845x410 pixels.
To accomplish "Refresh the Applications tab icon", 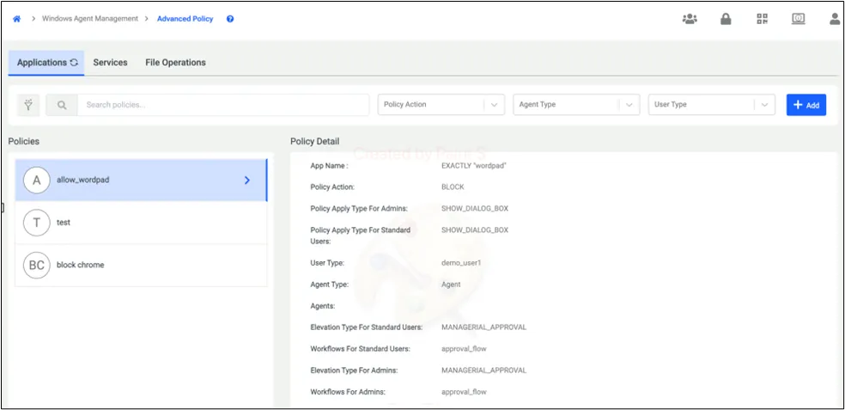I will tap(74, 63).
